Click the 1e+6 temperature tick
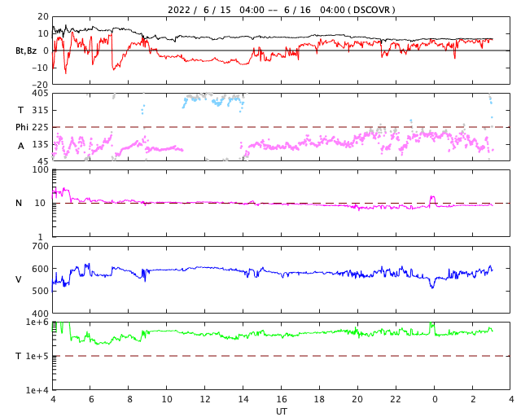 pyautogui.click(x=37, y=322)
